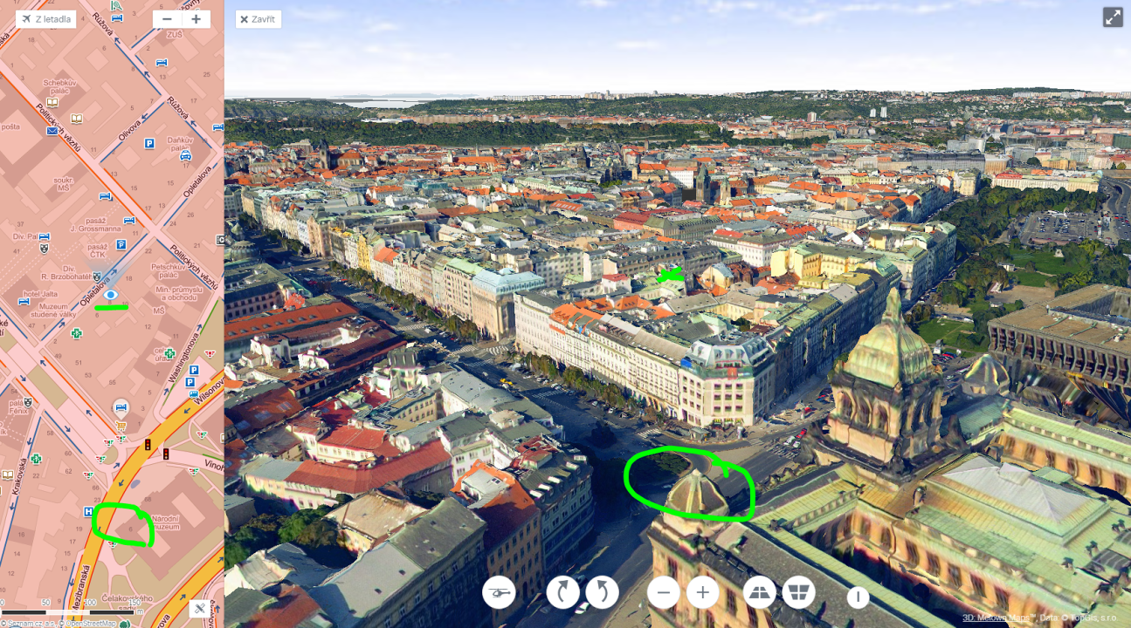Viewport: 1131px width, 628px height.
Task: Click the blue eye viewpoint marker
Action: click(x=110, y=295)
